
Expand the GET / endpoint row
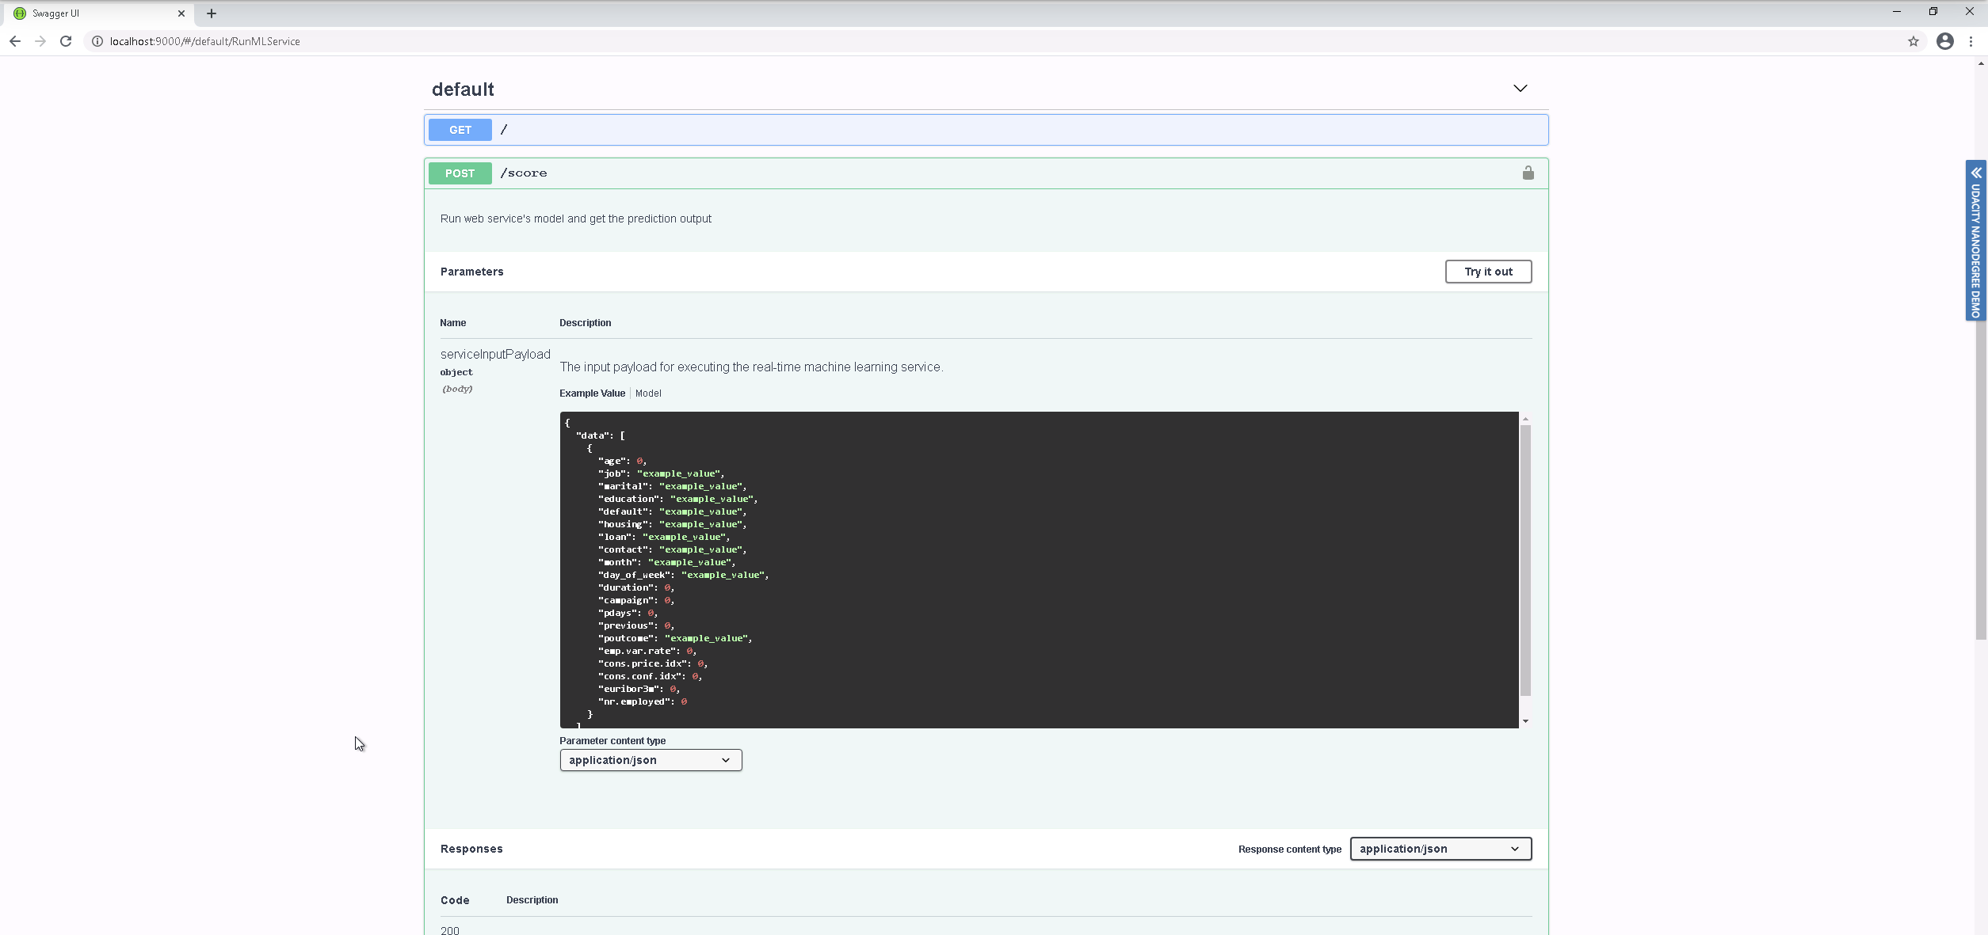(985, 130)
